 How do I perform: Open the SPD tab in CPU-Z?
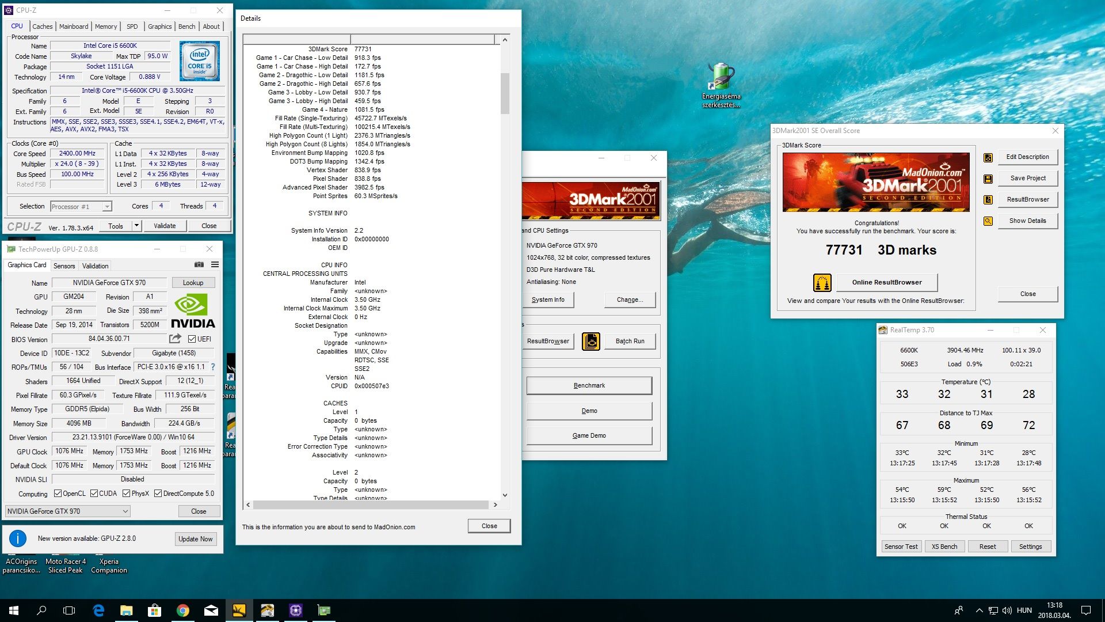click(132, 26)
